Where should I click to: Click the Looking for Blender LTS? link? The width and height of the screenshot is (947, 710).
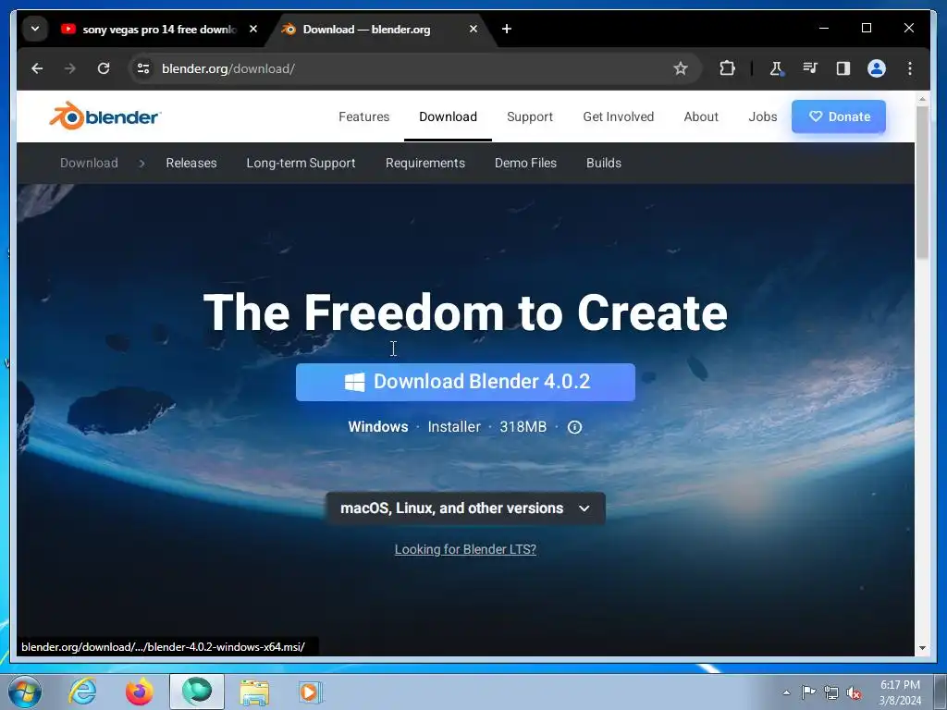click(x=466, y=549)
